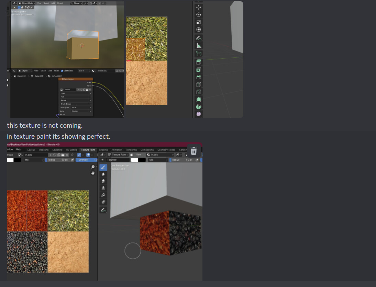The width and height of the screenshot is (376, 287).
Task: Select the Transform tool icon
Action: coord(199,30)
